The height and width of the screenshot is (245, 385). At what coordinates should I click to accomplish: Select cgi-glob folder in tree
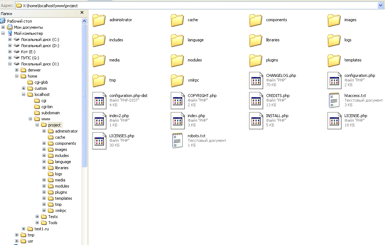pyautogui.click(x=41, y=82)
